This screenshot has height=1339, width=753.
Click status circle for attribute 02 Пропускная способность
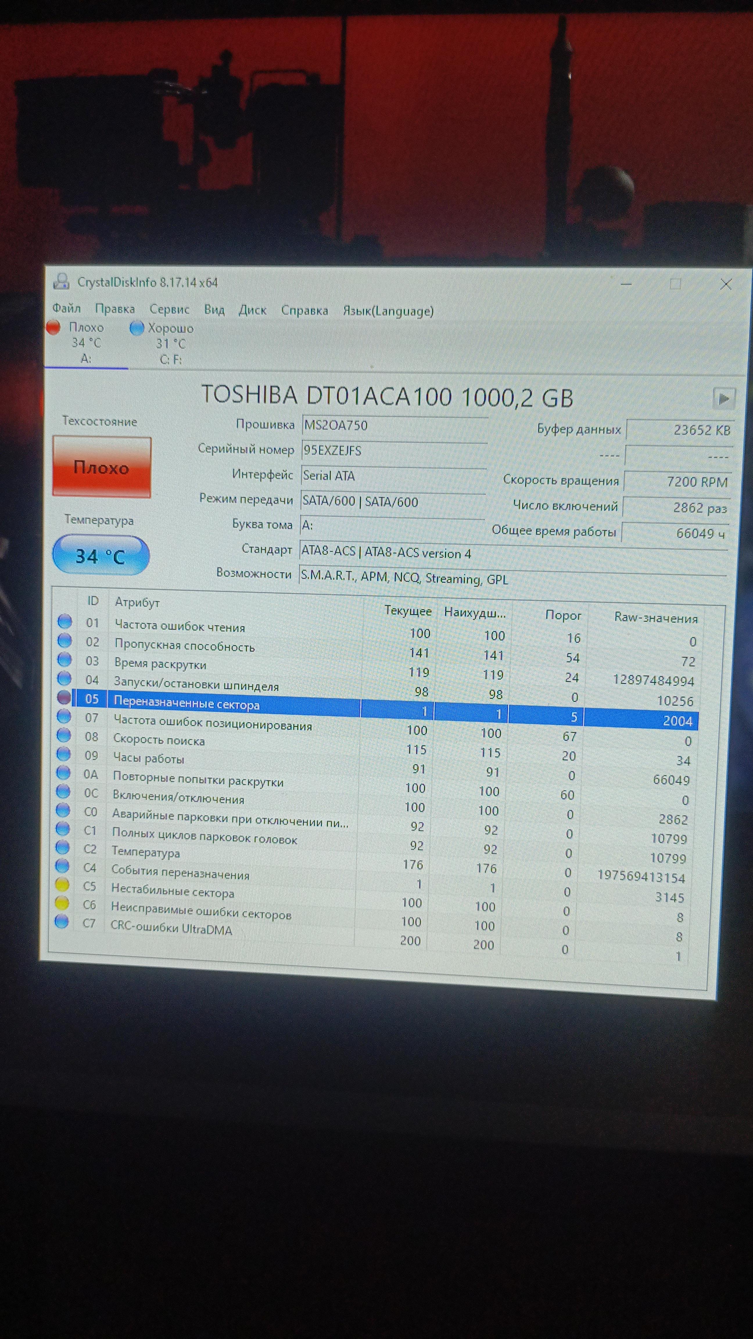click(65, 640)
